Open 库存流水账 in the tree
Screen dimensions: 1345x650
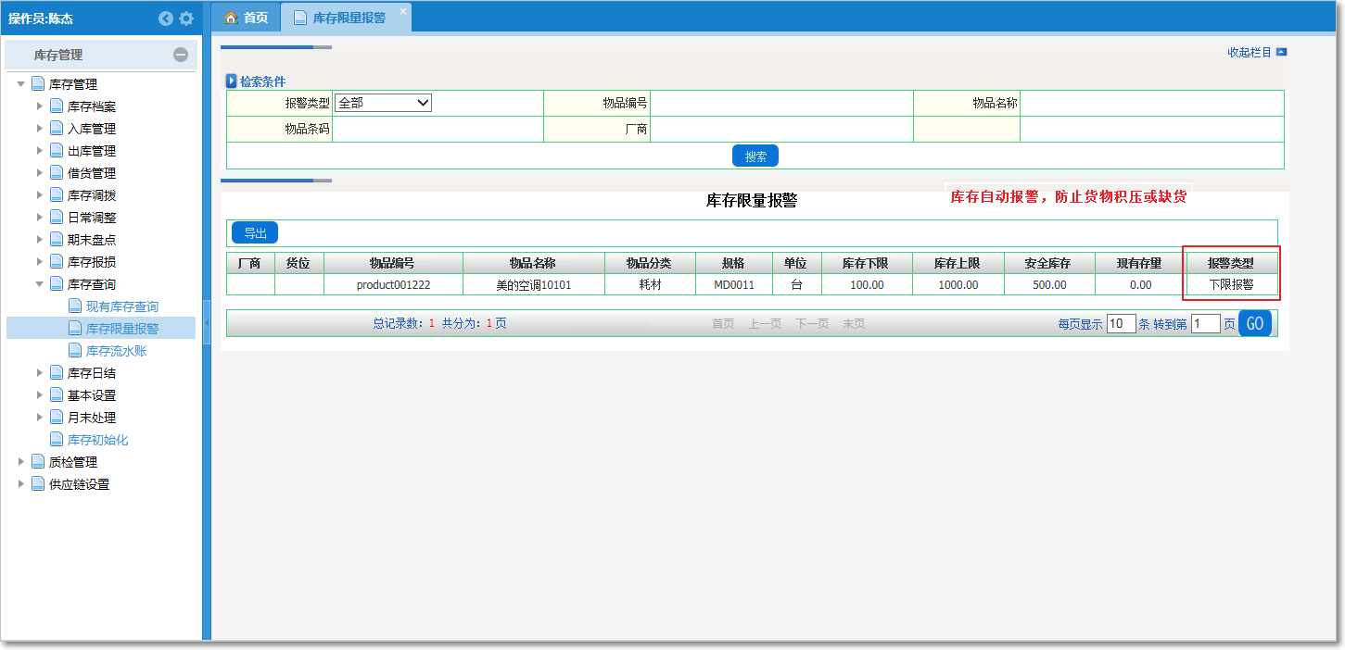tap(116, 351)
